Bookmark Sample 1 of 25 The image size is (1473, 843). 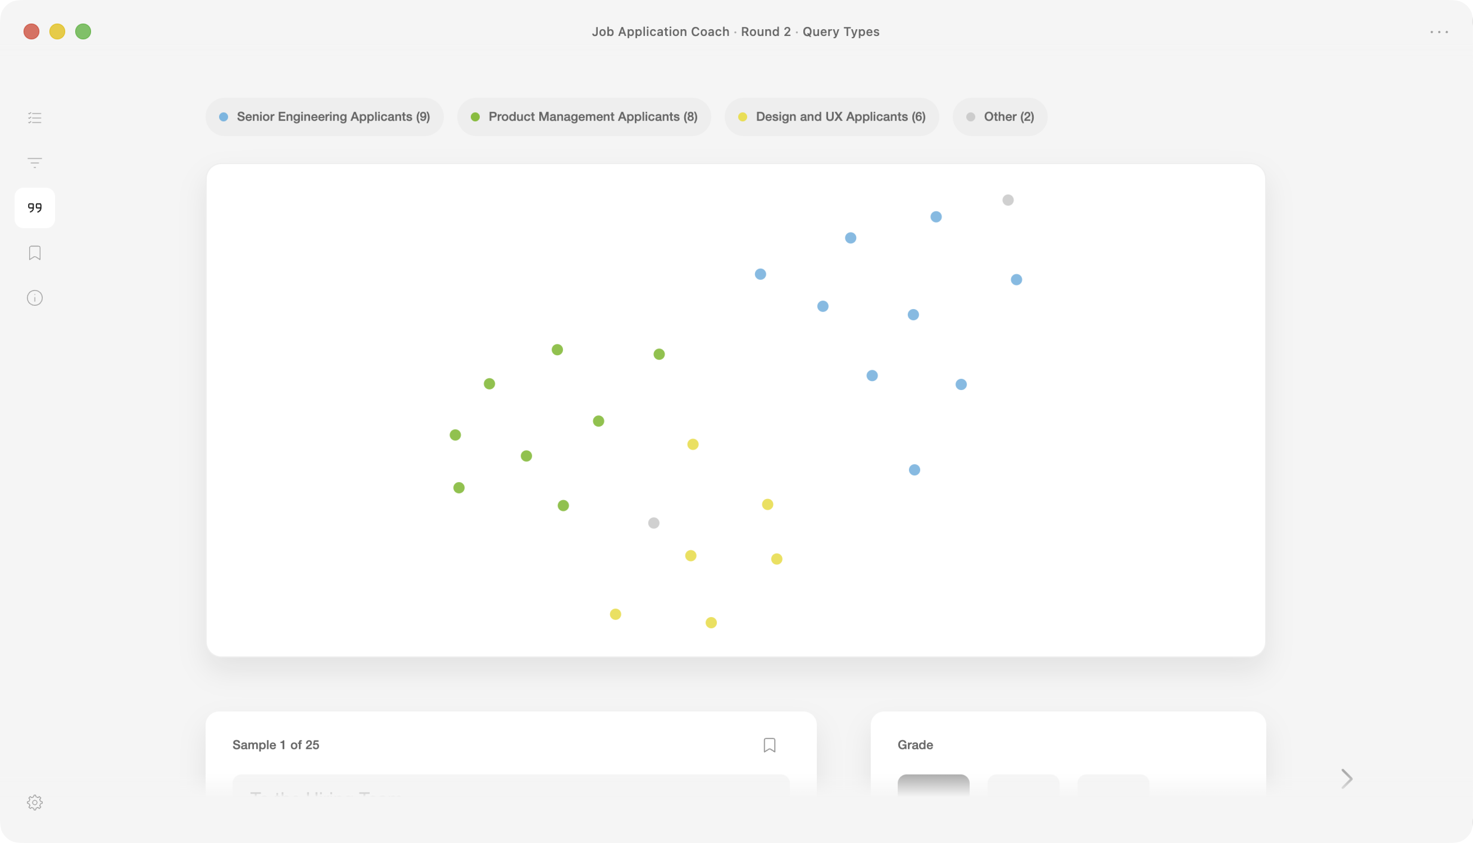[x=769, y=745]
